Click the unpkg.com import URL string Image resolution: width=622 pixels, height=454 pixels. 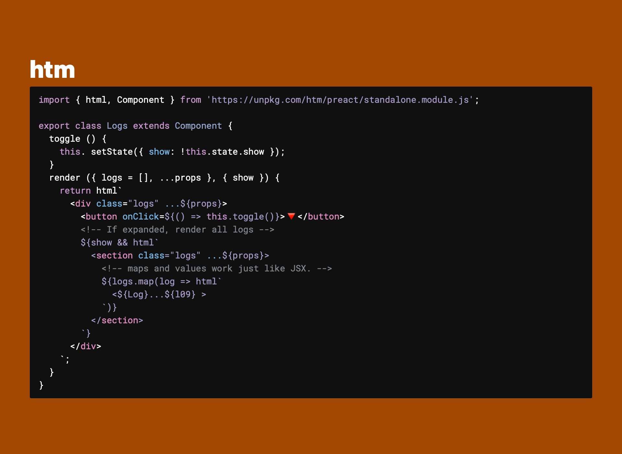(x=340, y=100)
